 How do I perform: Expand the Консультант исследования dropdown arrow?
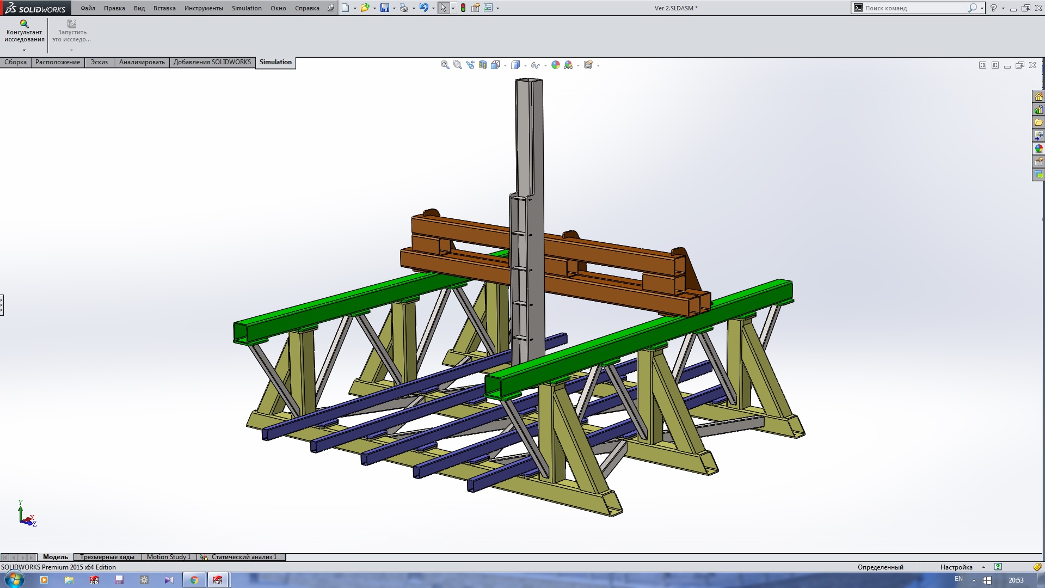click(x=24, y=50)
